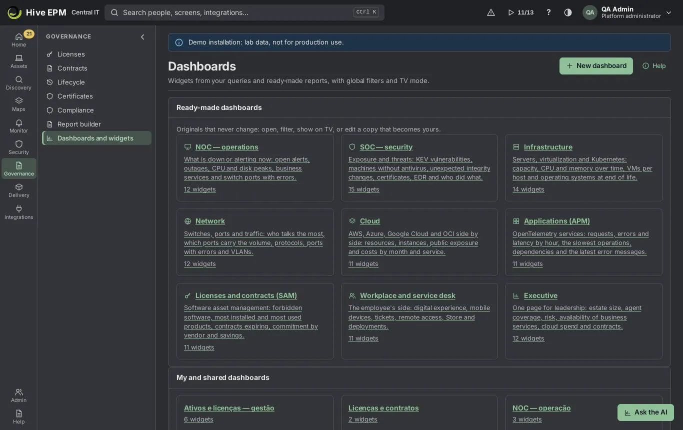
Task: Select Dashboards and widgets menu item
Action: coord(96,138)
